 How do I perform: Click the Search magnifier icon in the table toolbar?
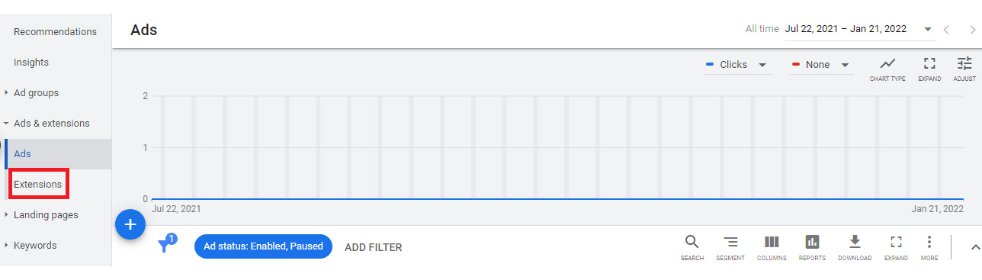[x=692, y=243]
